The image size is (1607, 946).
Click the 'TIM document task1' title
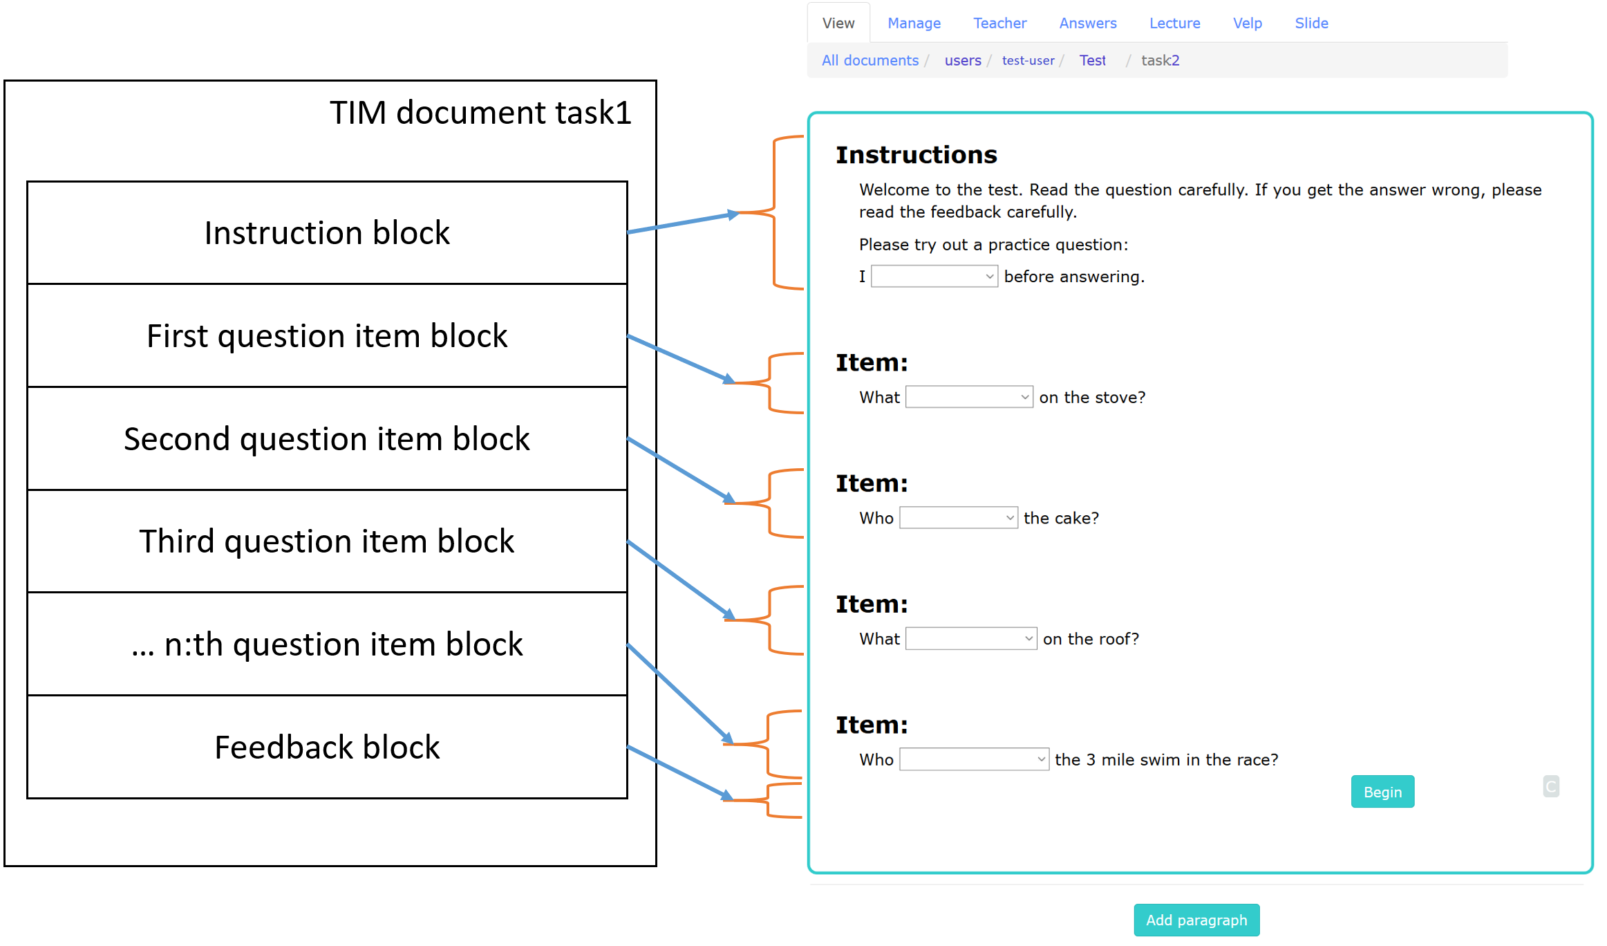coord(480,113)
